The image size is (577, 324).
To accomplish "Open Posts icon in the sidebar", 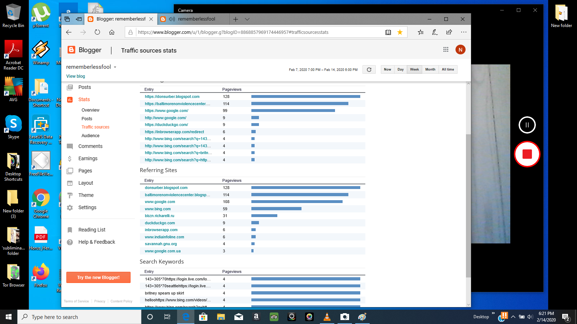I will coord(70,87).
